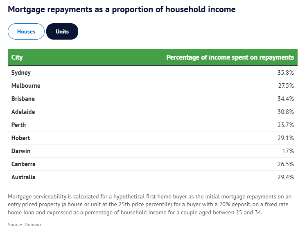Click the Source: Domain text

pos(24,225)
